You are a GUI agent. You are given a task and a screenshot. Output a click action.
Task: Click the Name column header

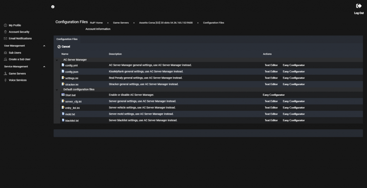[65, 54]
